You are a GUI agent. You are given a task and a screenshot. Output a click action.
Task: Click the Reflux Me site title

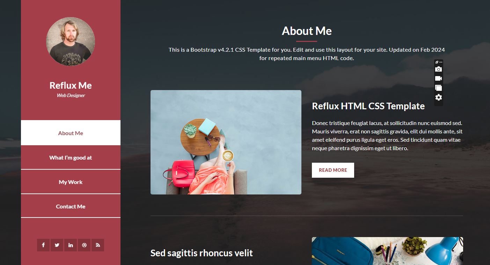(71, 86)
